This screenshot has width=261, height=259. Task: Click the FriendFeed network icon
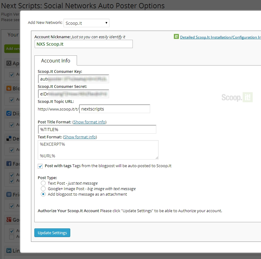(9, 194)
